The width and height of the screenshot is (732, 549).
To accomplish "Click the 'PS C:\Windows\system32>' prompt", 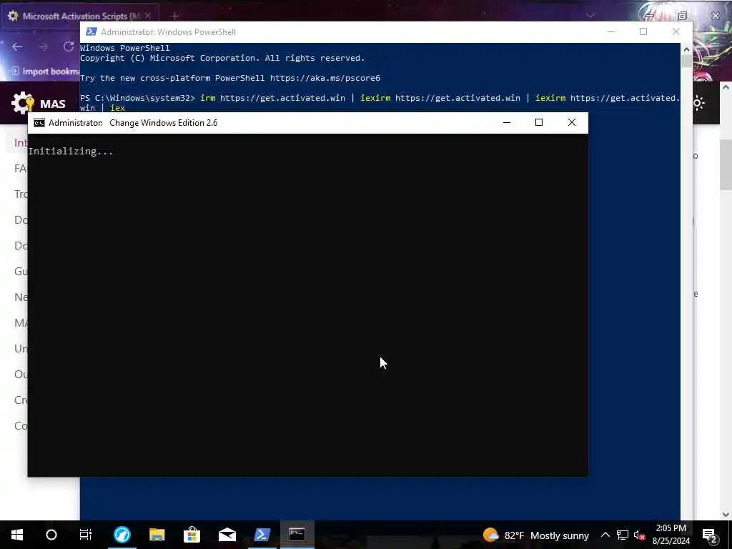I will coord(137,98).
